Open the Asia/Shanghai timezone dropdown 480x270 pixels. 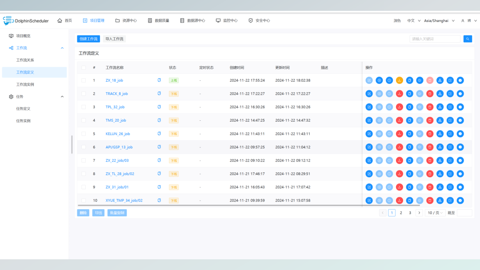pos(439,20)
